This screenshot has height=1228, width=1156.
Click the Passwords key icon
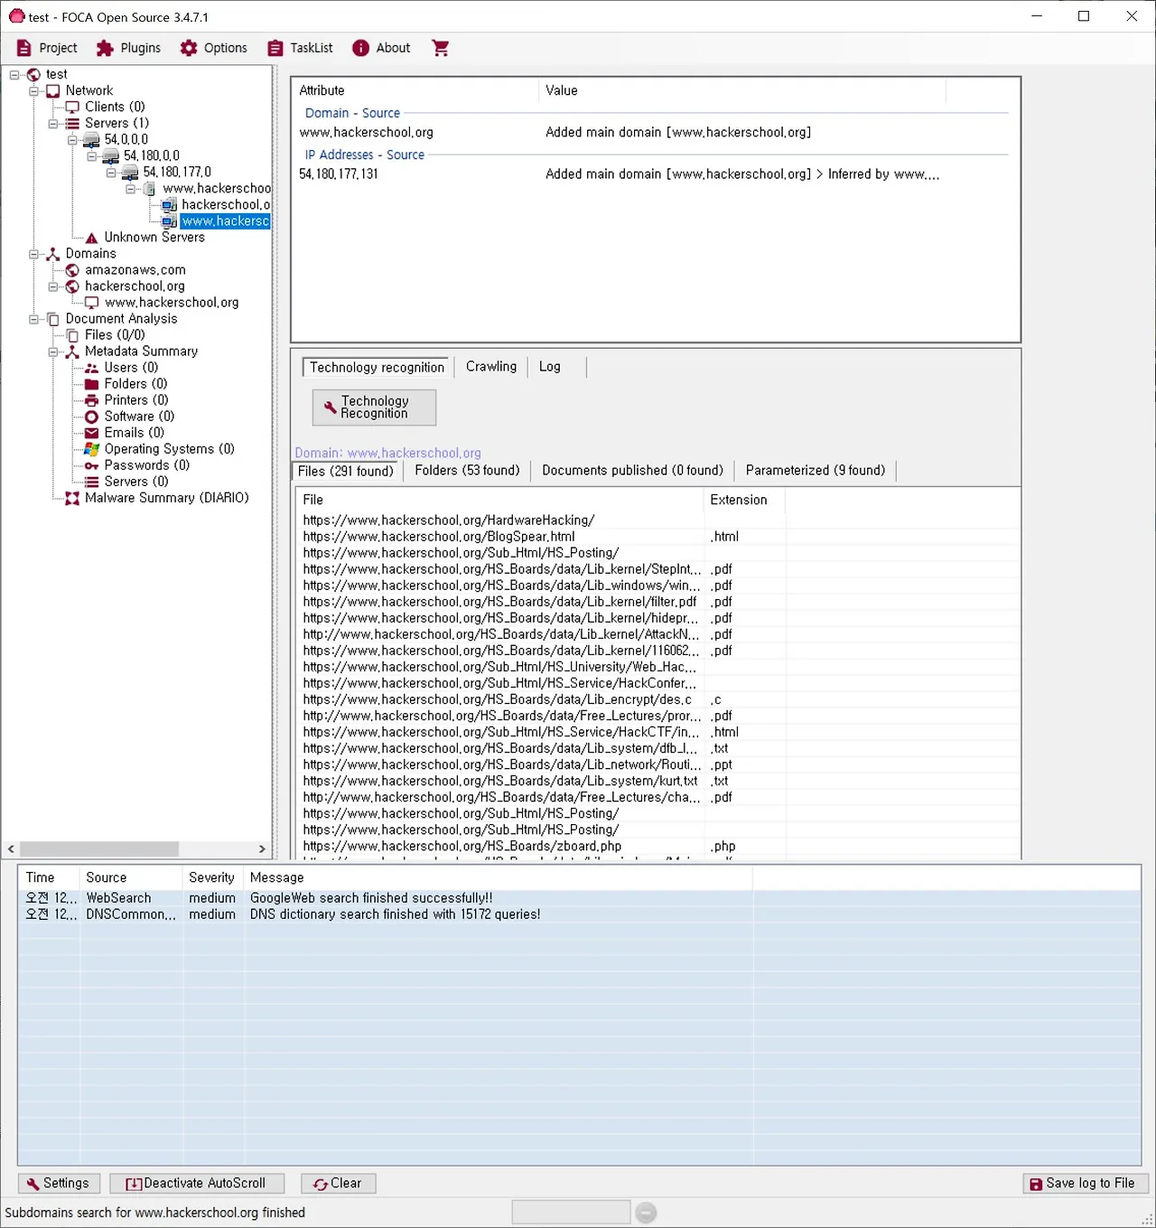pyautogui.click(x=91, y=465)
